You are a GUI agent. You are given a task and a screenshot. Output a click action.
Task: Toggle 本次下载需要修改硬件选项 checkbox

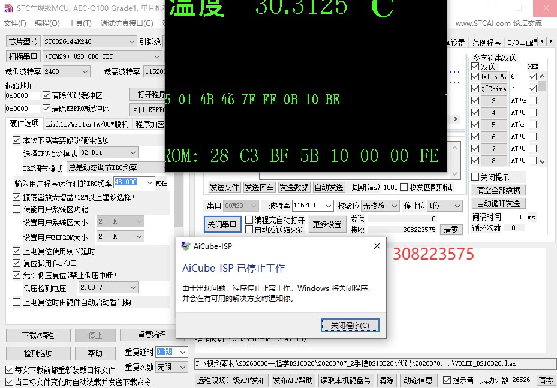16,140
